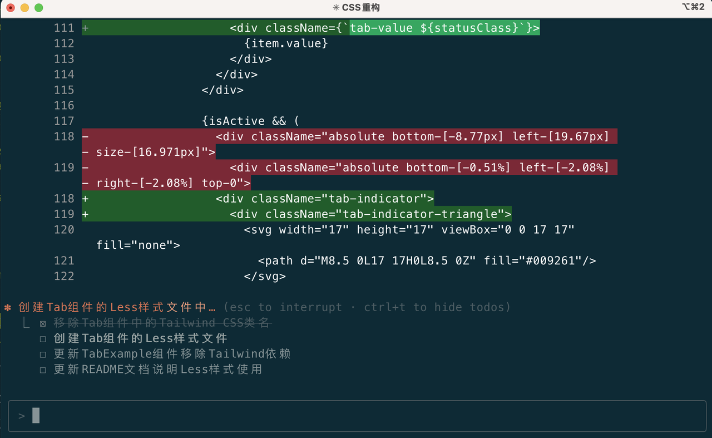The width and height of the screenshot is (712, 438).
Task: Click the orange asterisk status indicator
Action: (8, 307)
